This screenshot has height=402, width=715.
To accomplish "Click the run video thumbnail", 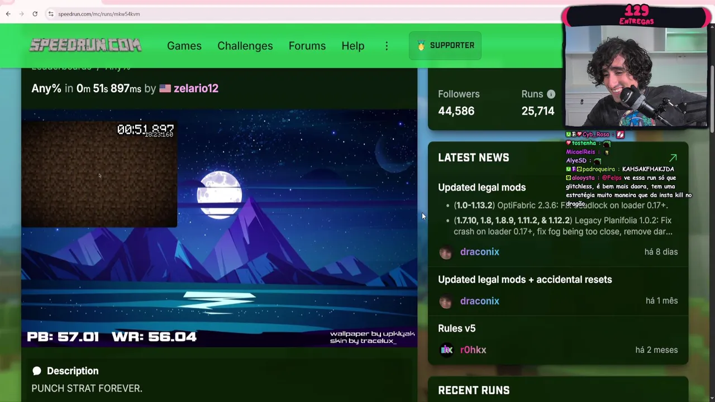I will coord(219,228).
